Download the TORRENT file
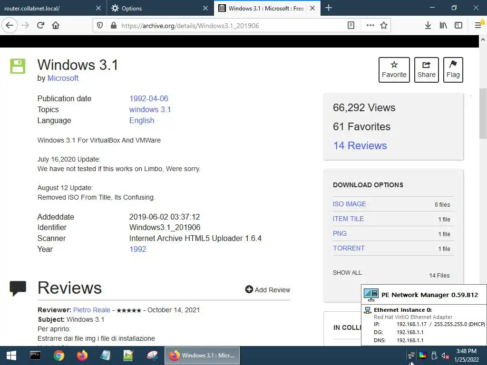Viewport: 487px width, 365px height. [x=349, y=248]
